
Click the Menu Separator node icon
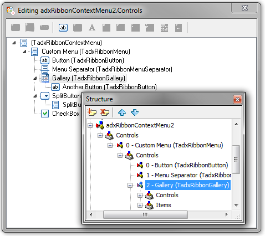click(45, 69)
